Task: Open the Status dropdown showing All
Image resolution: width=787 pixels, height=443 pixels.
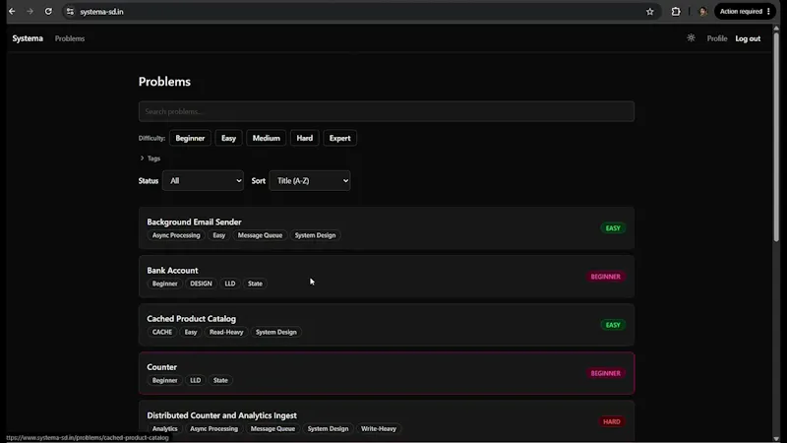Action: pyautogui.click(x=203, y=181)
